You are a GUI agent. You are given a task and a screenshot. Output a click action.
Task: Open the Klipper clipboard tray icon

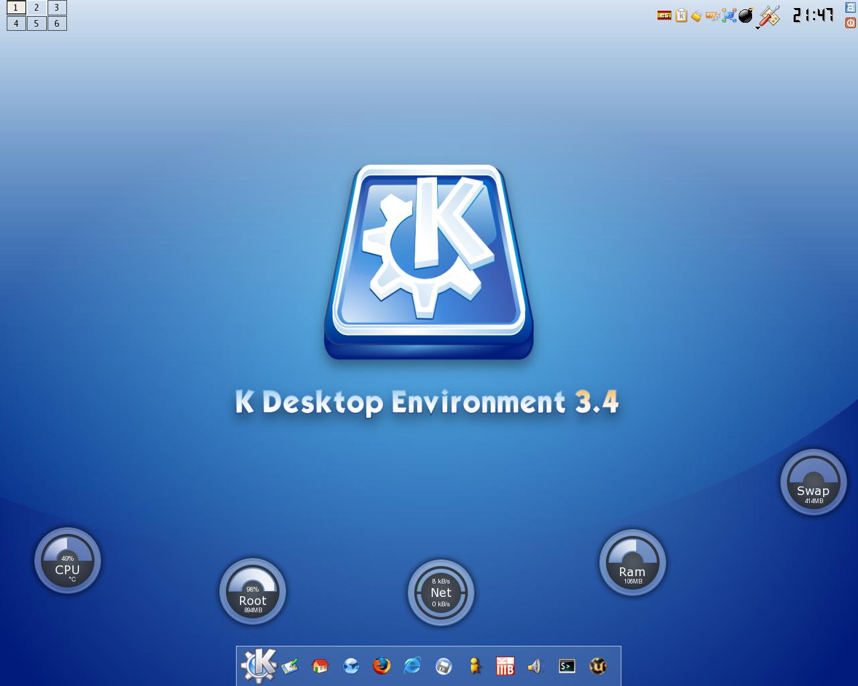(681, 15)
